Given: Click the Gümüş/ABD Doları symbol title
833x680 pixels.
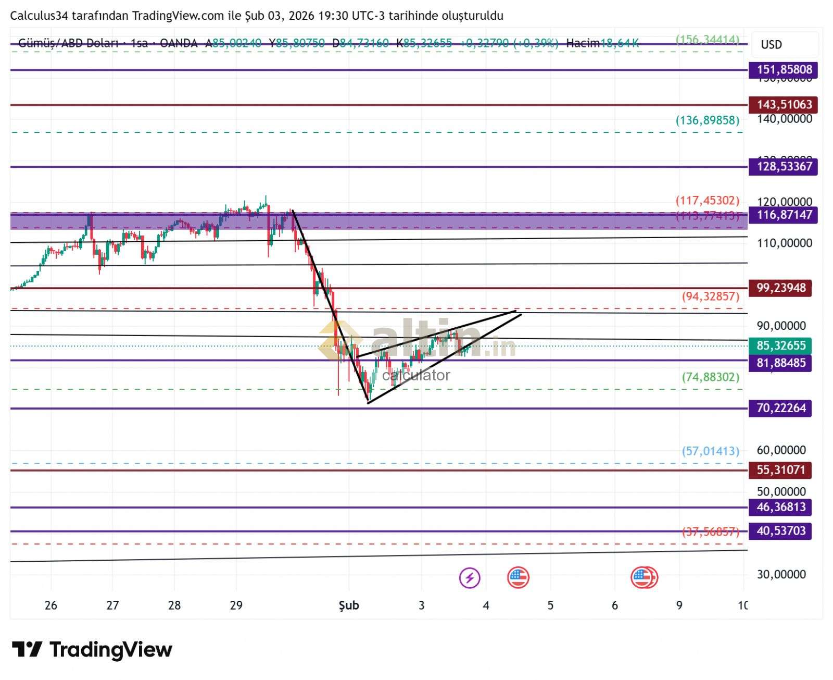Looking at the screenshot, I should click(x=68, y=43).
